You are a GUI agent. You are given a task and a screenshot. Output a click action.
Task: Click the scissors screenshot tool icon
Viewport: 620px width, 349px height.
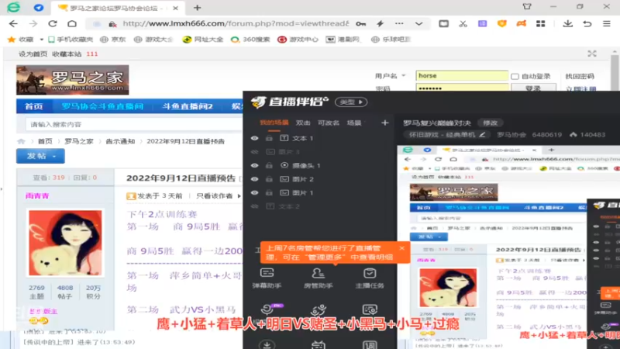coord(463,24)
